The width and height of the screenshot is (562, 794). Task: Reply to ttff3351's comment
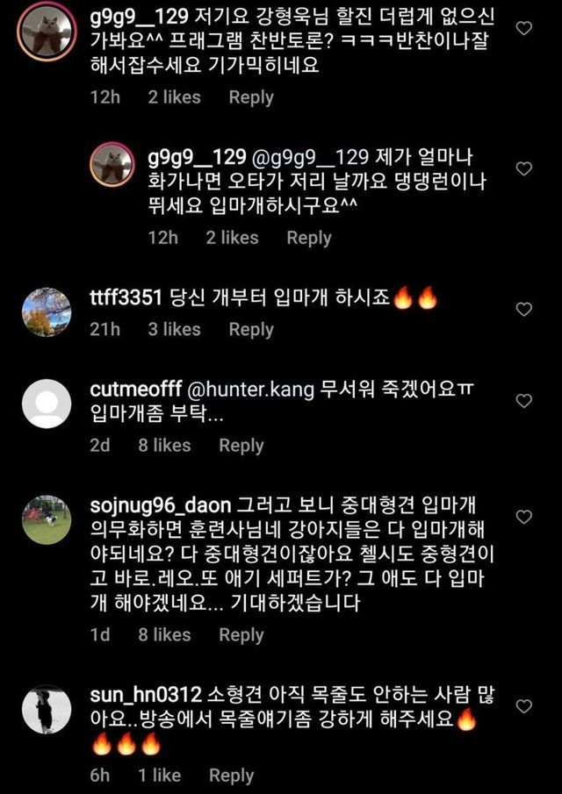point(251,330)
